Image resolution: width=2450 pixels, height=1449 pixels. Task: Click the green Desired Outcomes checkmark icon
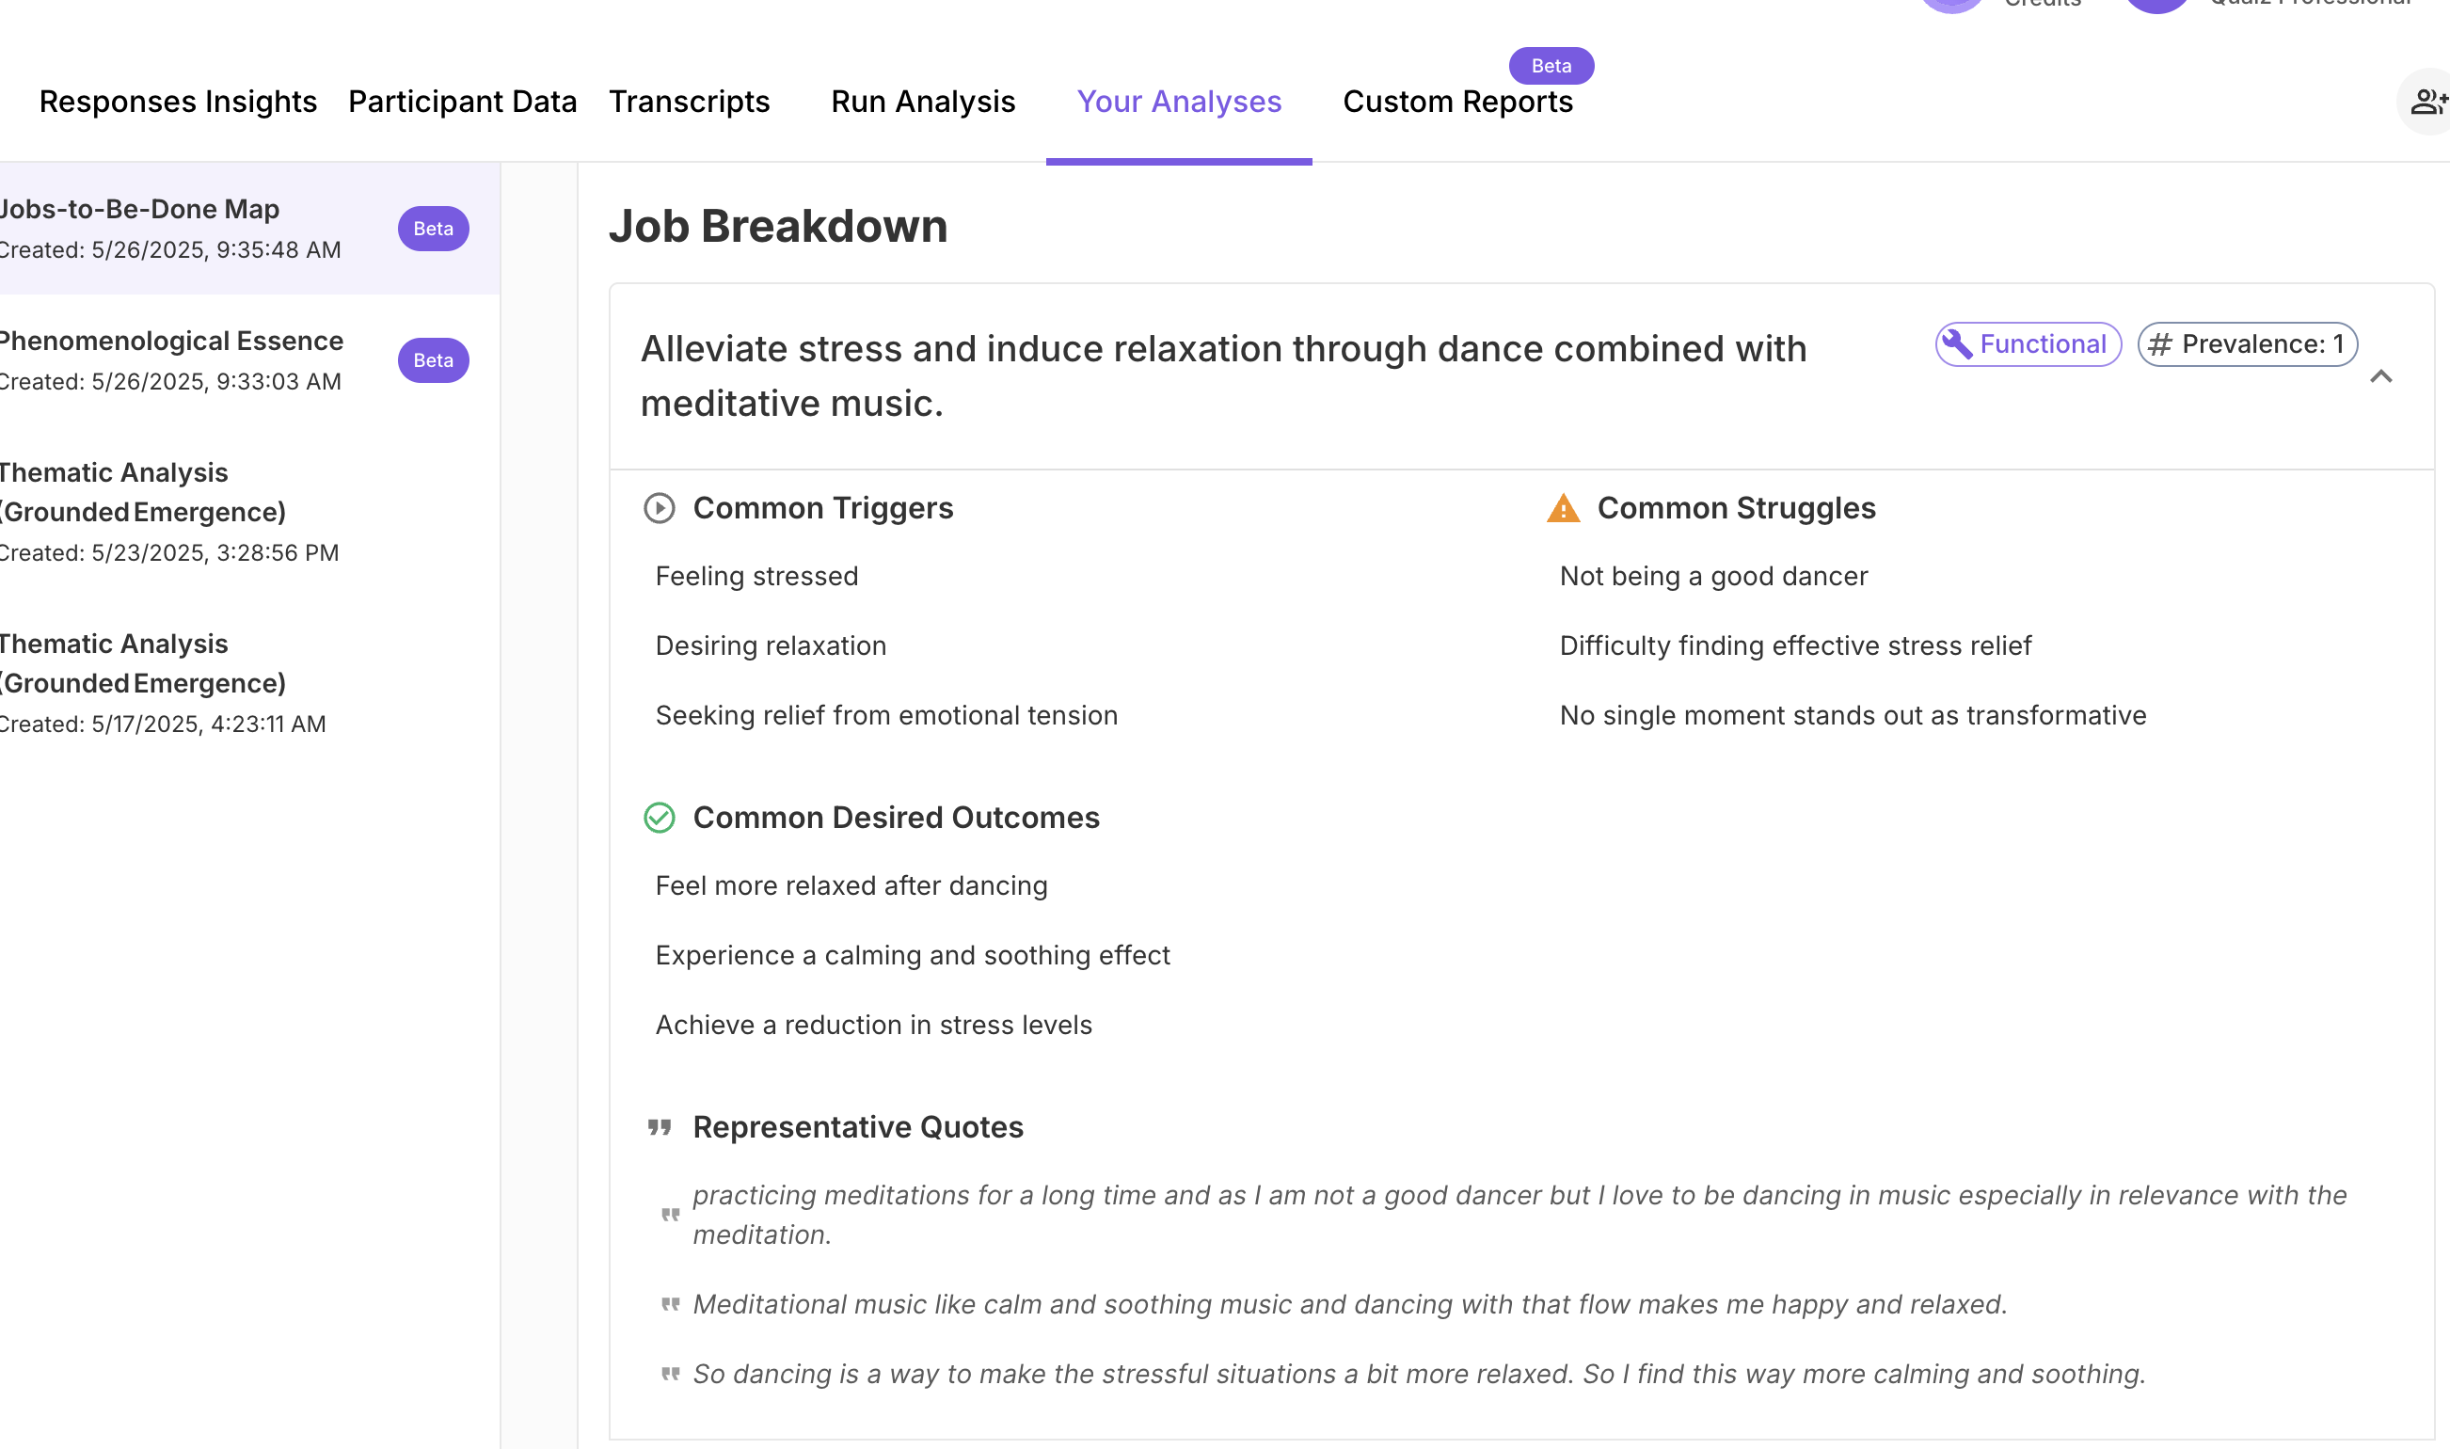coord(660,819)
